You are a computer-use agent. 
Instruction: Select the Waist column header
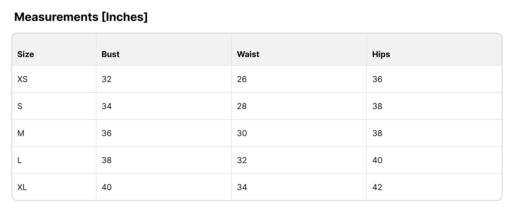pos(248,54)
